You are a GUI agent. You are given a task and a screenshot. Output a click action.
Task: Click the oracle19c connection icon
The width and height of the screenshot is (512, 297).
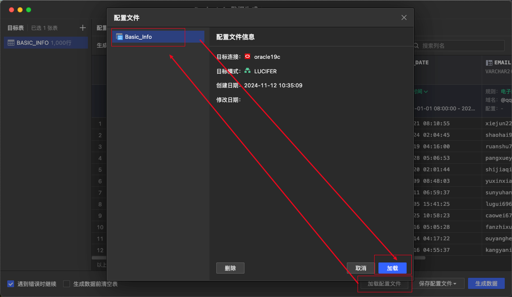(247, 56)
